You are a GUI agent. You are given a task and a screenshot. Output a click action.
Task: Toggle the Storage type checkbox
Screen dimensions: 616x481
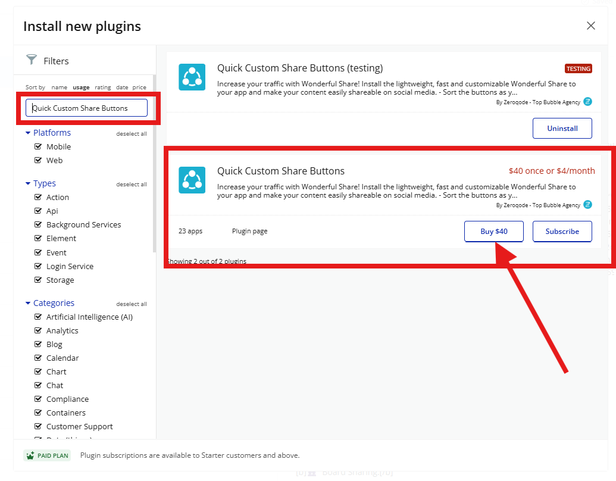(x=38, y=280)
